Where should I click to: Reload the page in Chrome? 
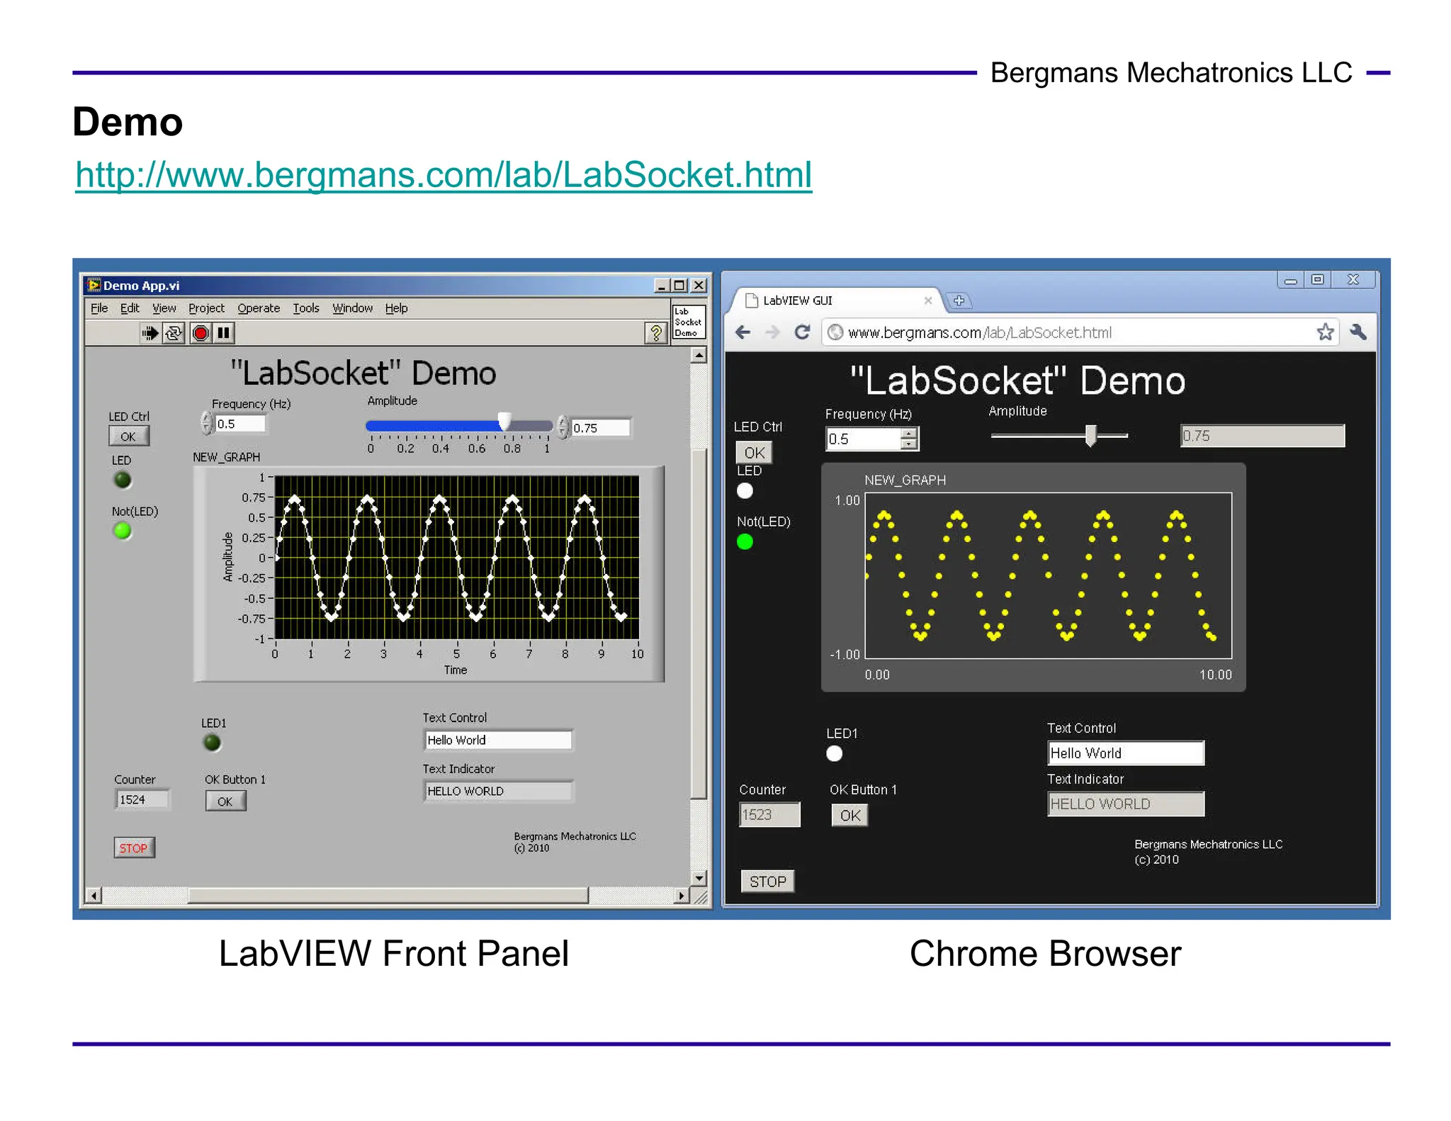pos(802,332)
